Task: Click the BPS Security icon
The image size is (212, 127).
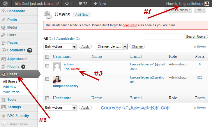Action: [x=3, y=116]
